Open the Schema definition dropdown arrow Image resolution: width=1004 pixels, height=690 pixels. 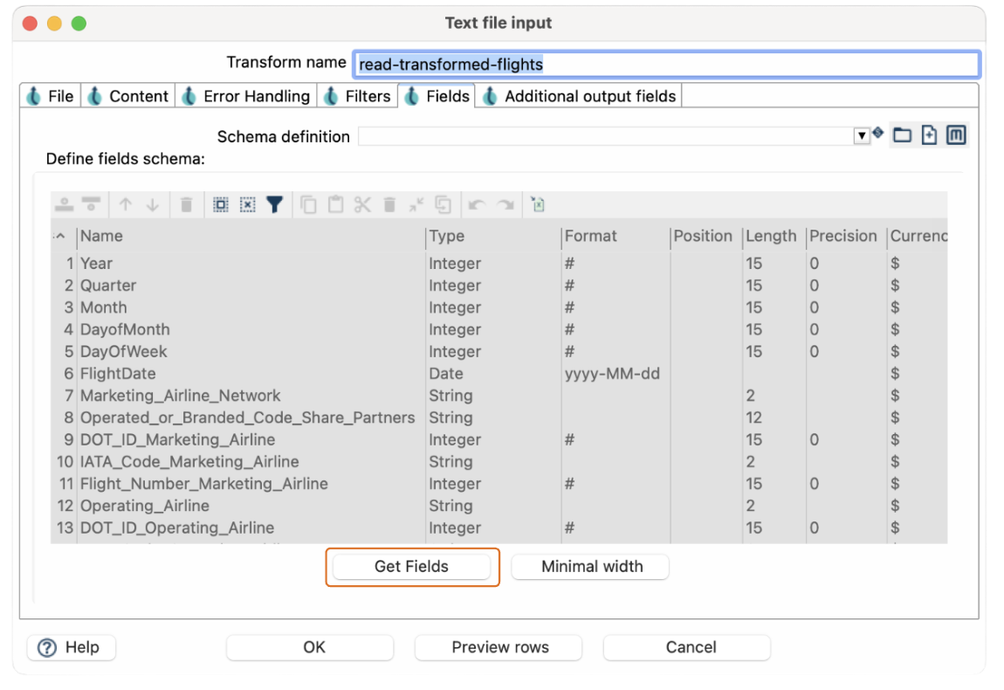tap(862, 136)
